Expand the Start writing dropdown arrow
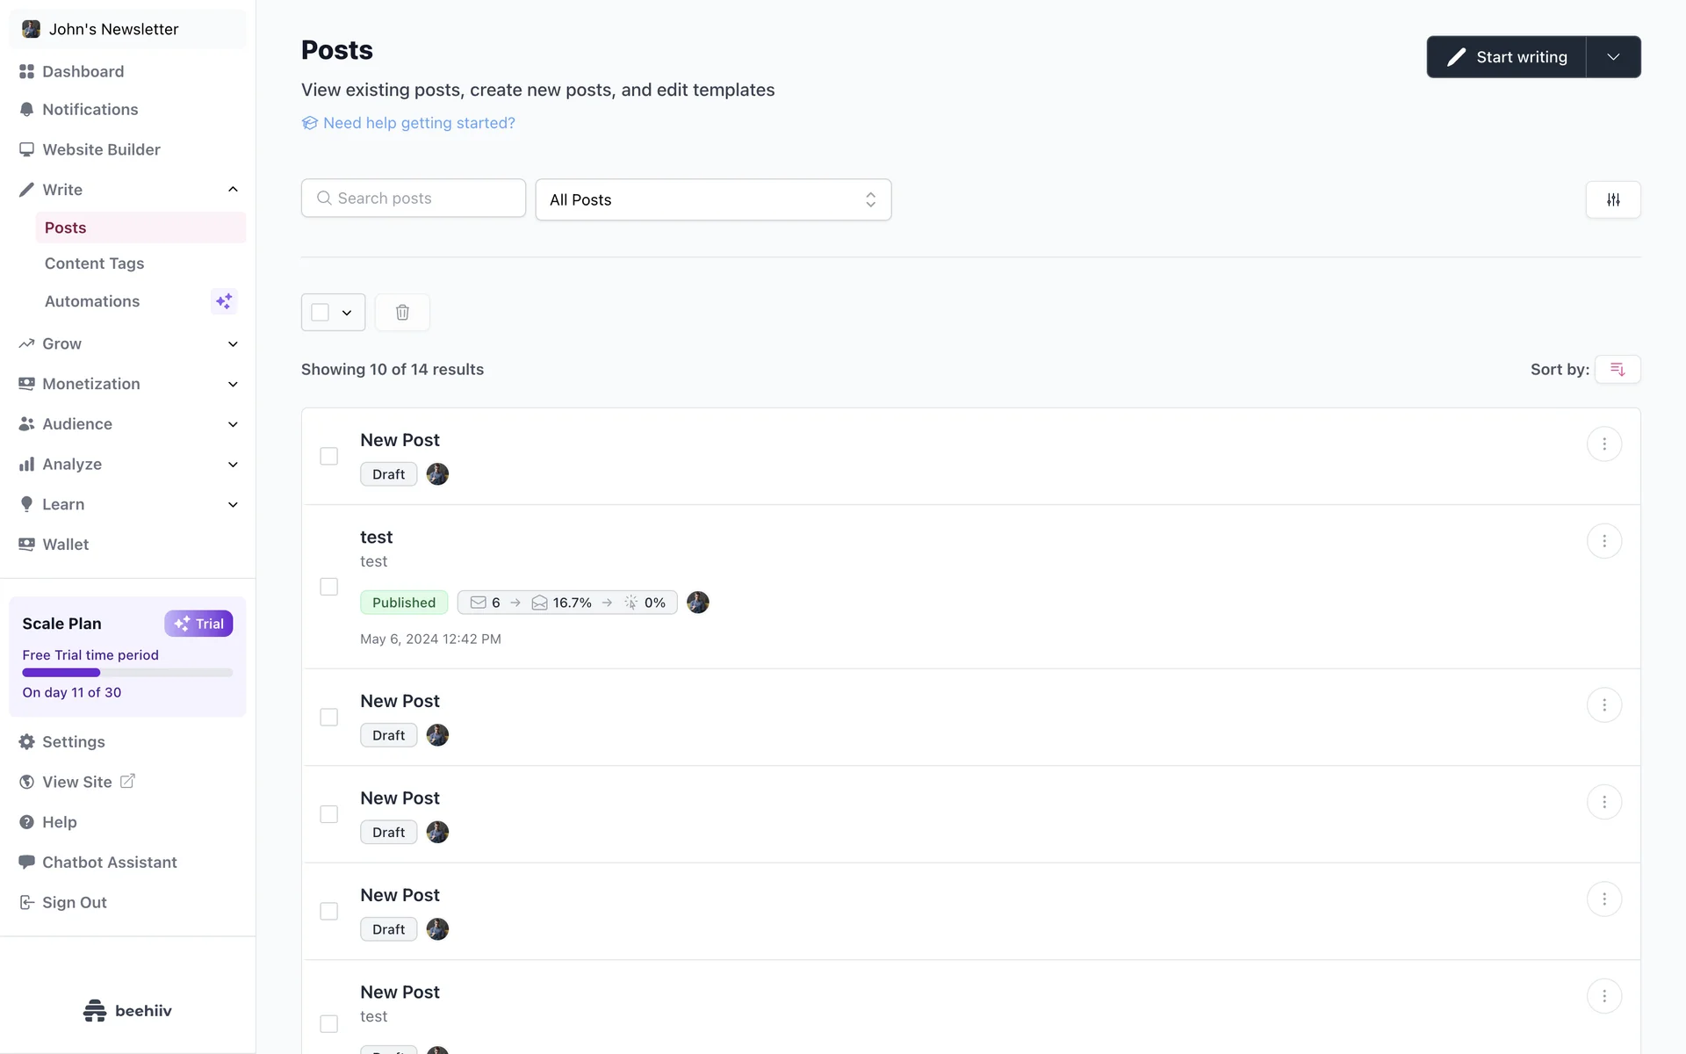The height and width of the screenshot is (1054, 1686). 1613,57
